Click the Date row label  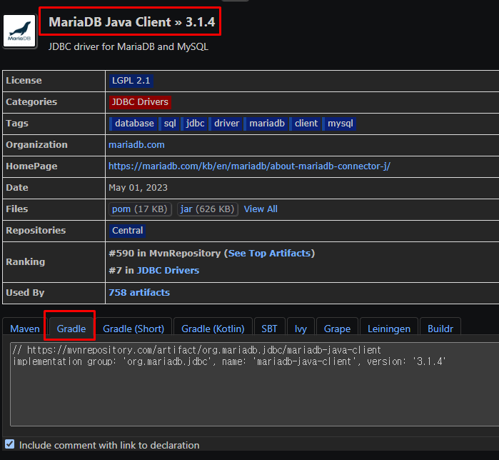point(17,188)
